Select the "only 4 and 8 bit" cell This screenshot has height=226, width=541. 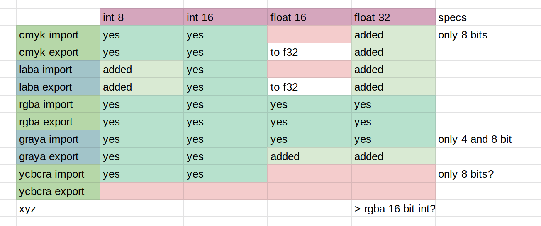477,139
